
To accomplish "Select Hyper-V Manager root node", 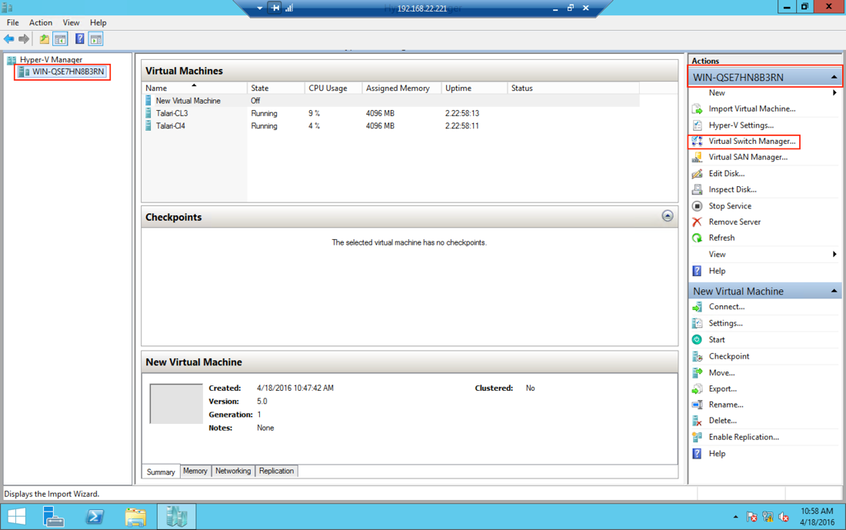I will pyautogui.click(x=51, y=59).
